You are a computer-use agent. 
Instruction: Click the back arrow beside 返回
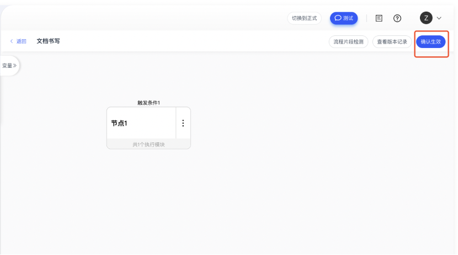pyautogui.click(x=12, y=41)
